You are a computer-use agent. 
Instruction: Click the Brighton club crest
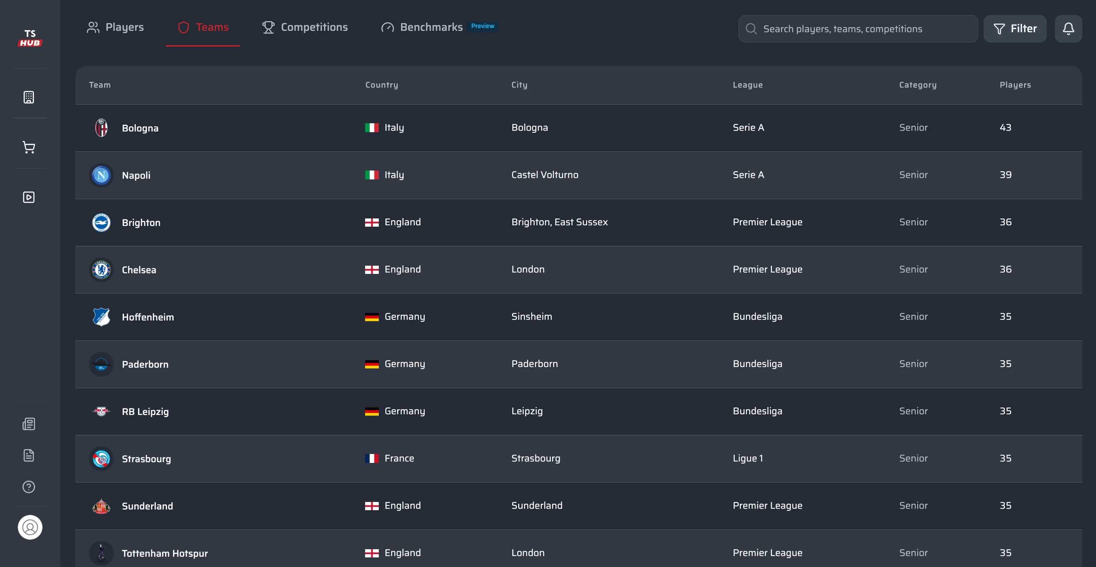(101, 222)
